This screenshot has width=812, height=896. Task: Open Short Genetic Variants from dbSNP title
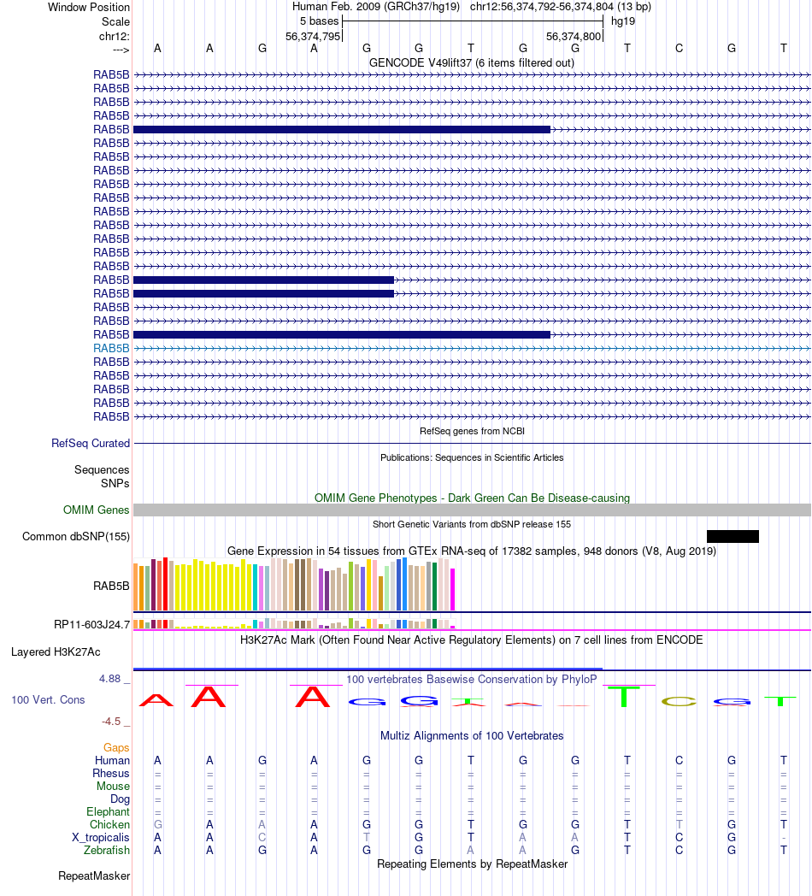click(472, 524)
